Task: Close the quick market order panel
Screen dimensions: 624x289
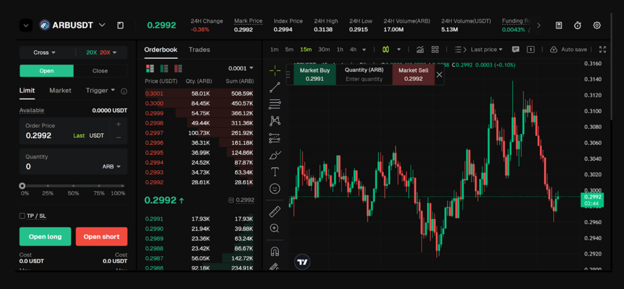Action: pos(439,75)
